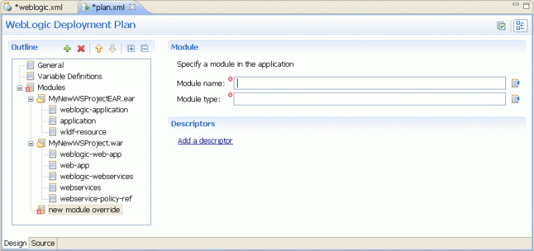
Task: Move selected outline item down
Action: [x=112, y=49]
